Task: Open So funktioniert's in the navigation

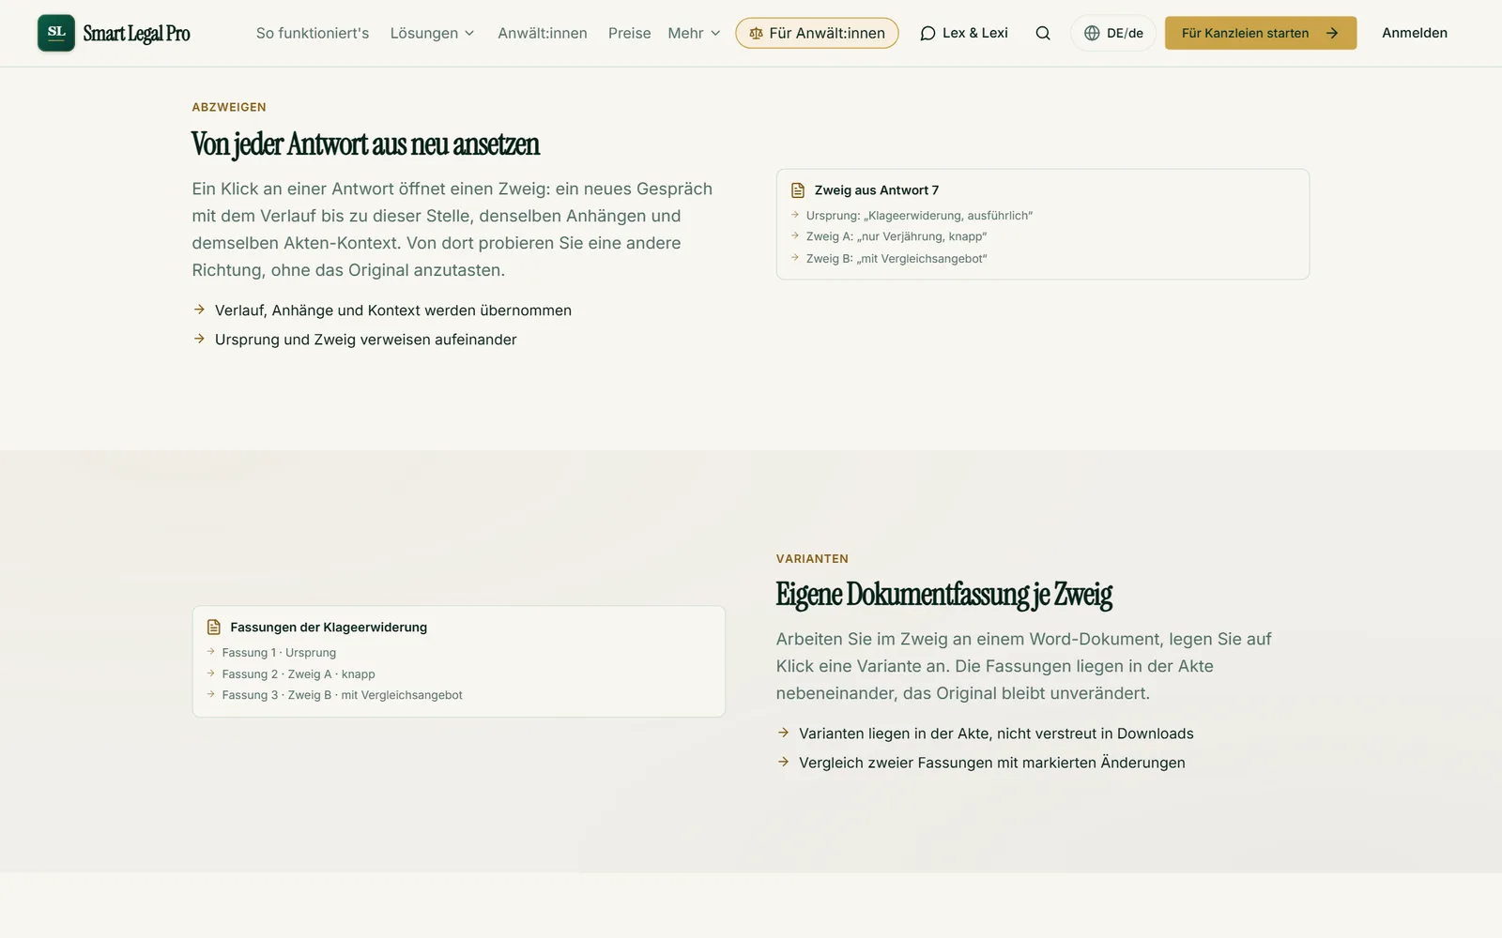Action: coord(313,33)
